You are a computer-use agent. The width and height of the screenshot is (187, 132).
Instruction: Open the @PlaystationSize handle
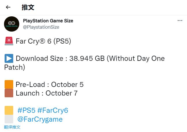41,27
